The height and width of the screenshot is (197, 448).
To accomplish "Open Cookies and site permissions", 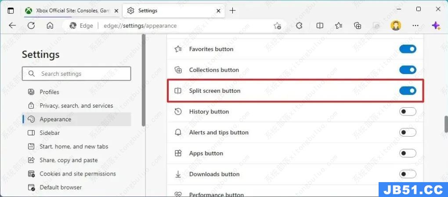I will pos(77,174).
